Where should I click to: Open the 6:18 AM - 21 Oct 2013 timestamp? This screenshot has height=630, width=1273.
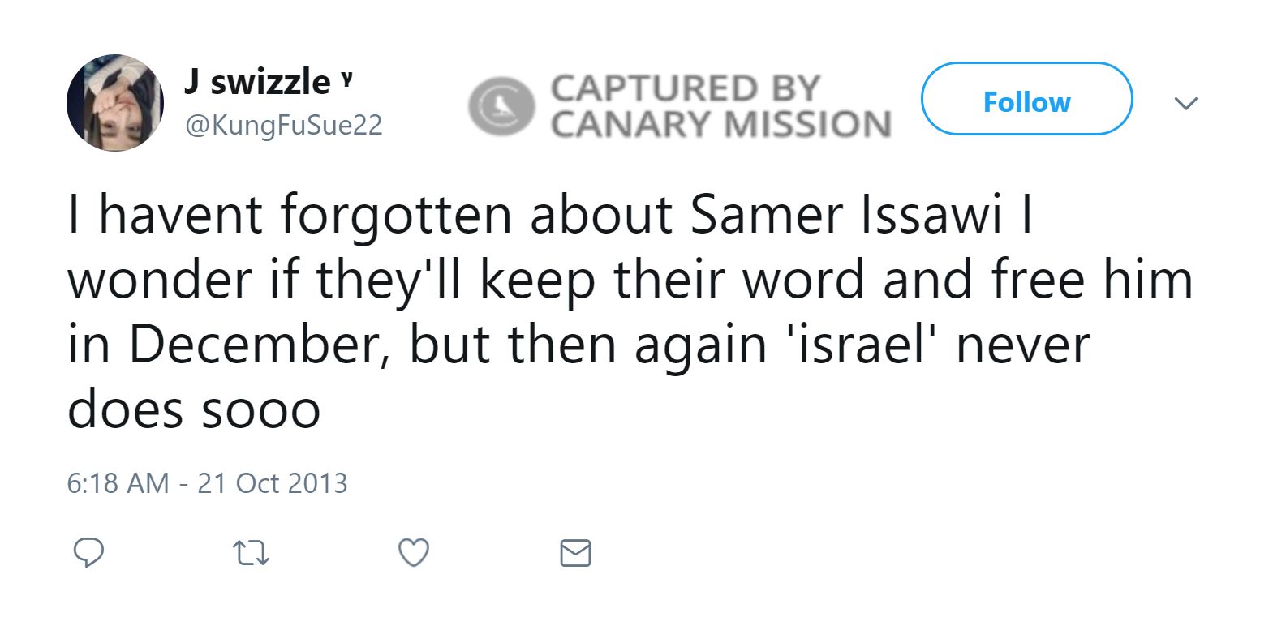point(207,483)
